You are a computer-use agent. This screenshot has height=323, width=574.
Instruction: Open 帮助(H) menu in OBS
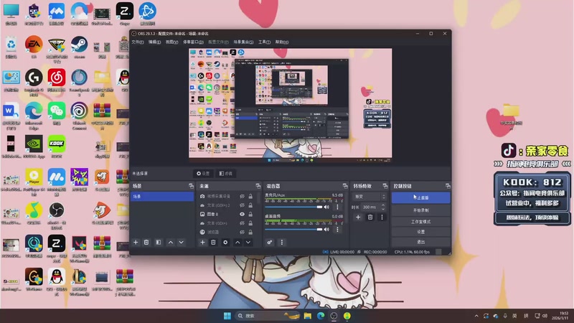pos(282,42)
